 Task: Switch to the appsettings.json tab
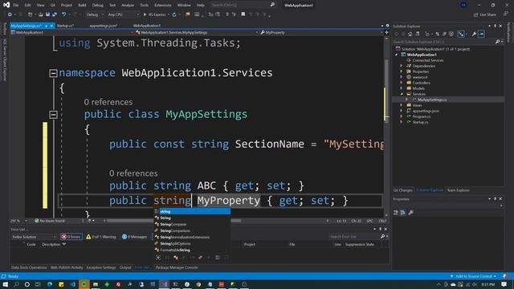pyautogui.click(x=104, y=26)
